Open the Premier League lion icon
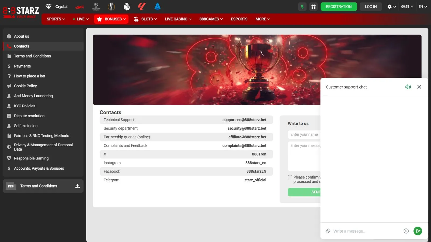 point(127,6)
